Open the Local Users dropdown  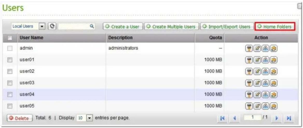click(x=28, y=26)
